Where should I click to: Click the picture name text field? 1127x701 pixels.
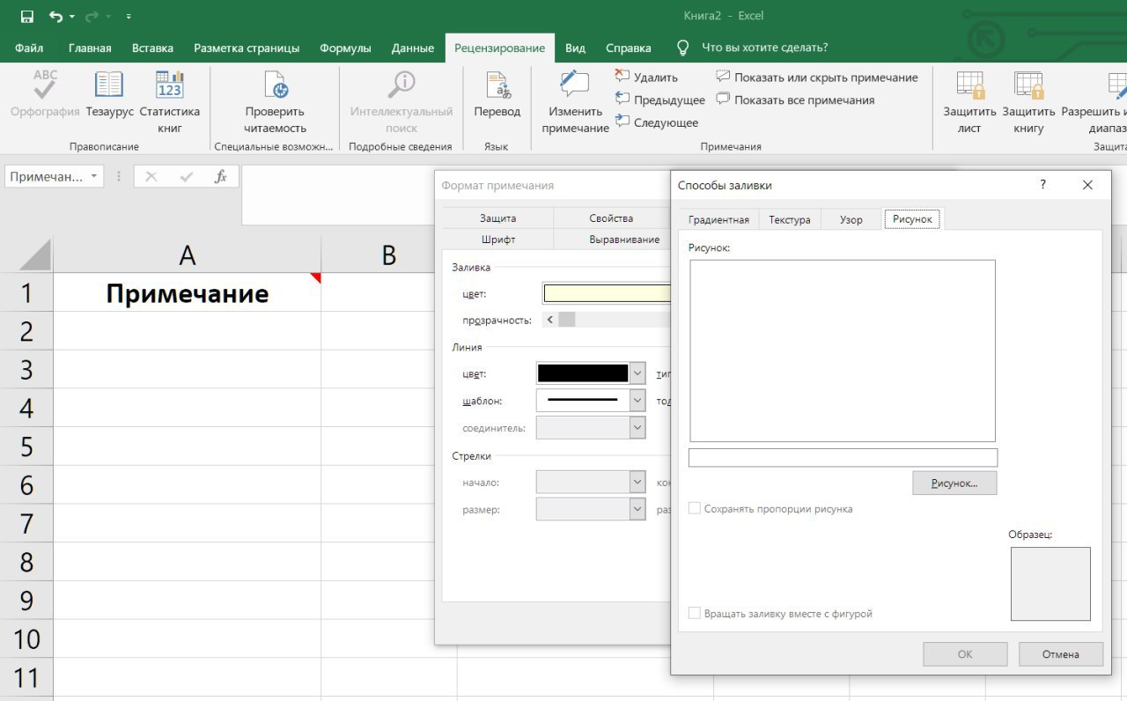pyautogui.click(x=843, y=458)
